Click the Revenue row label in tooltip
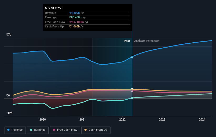The width and height of the screenshot is (216, 137). [x=51, y=13]
